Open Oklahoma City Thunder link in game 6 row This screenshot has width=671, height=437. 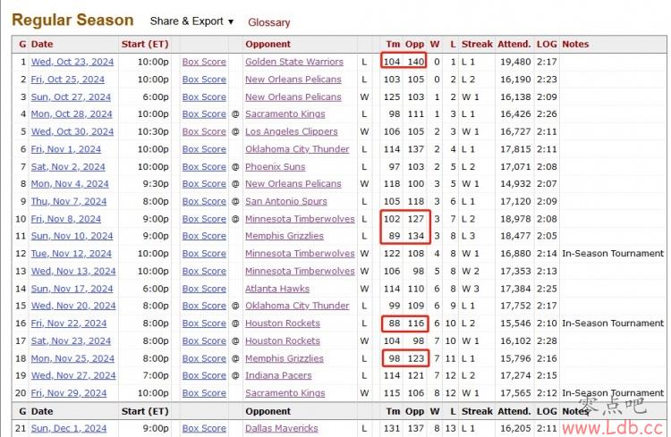coord(297,149)
